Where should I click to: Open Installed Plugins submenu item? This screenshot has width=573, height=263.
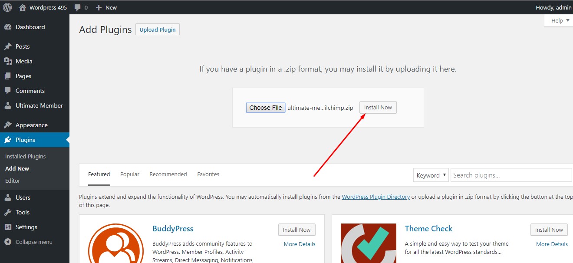25,156
